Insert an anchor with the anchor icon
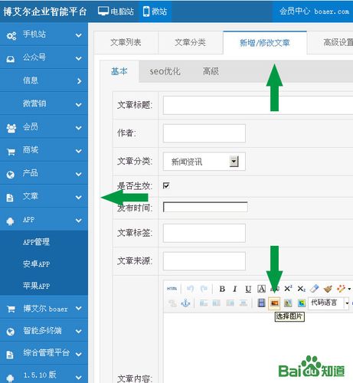This screenshot has height=383, width=353. [185, 303]
